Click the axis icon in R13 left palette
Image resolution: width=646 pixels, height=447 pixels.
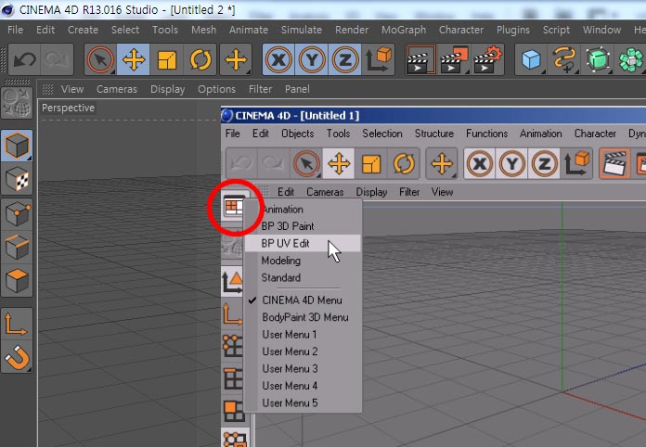(x=17, y=325)
